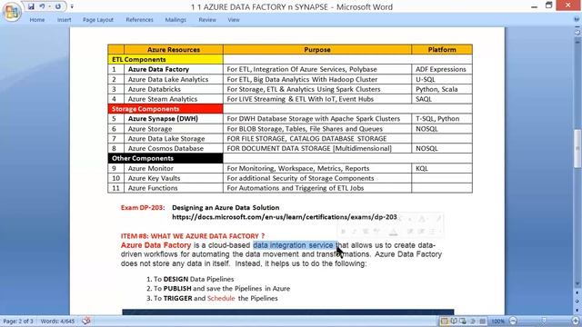Switch to the Mailings tab
582x327 pixels.
point(176,20)
